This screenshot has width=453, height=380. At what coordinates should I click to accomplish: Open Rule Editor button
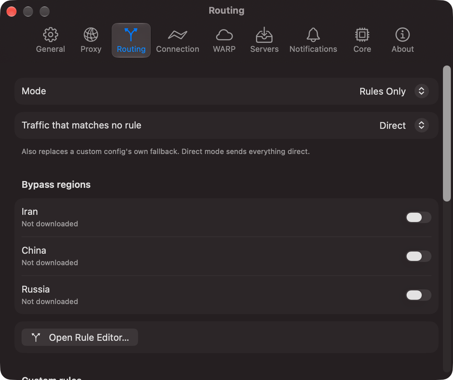pos(80,337)
